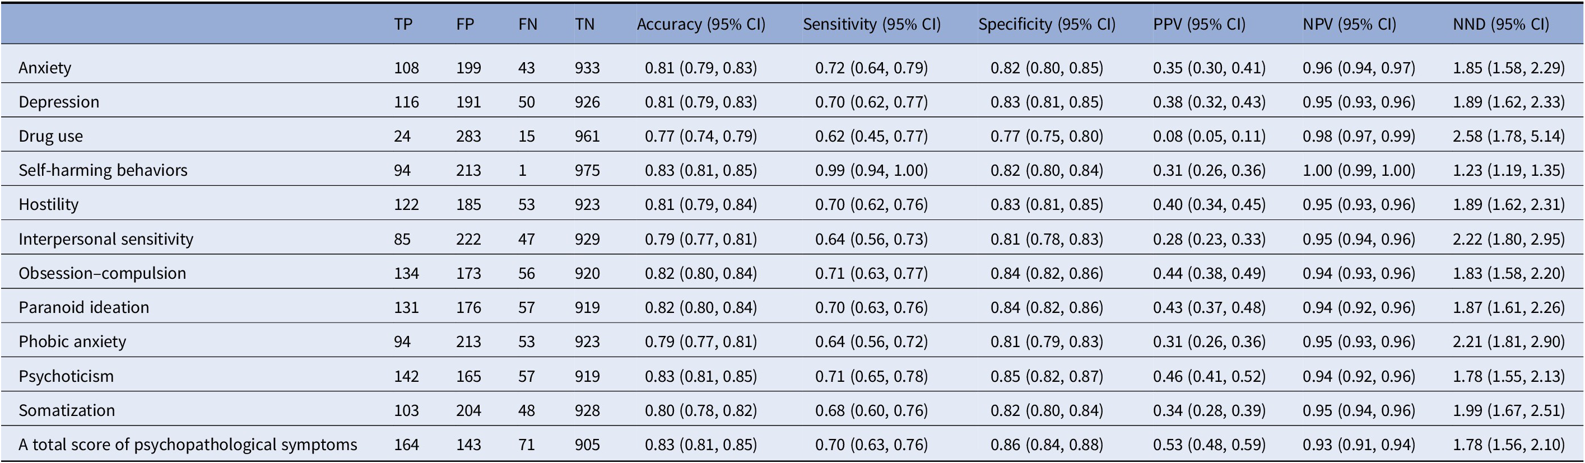Select the Paranoid ideation row label

83,307
